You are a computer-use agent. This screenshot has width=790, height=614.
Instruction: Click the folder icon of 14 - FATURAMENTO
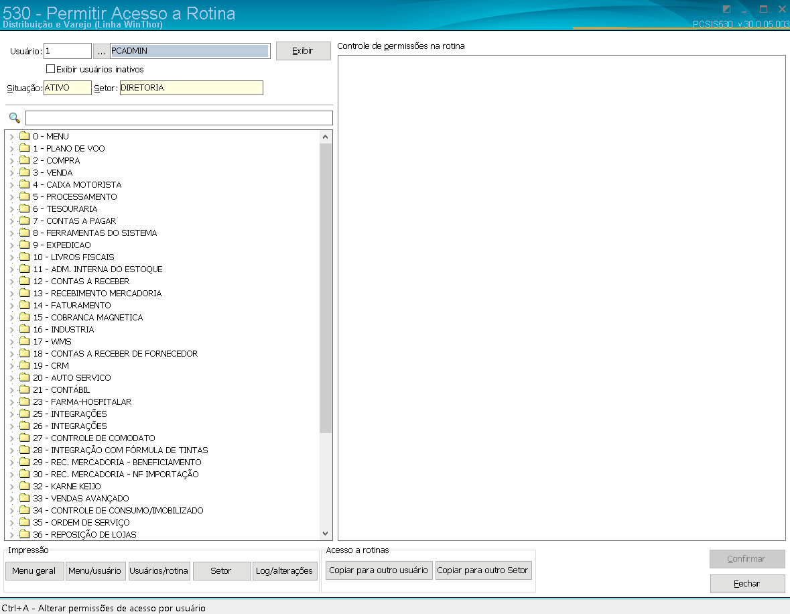coord(24,305)
